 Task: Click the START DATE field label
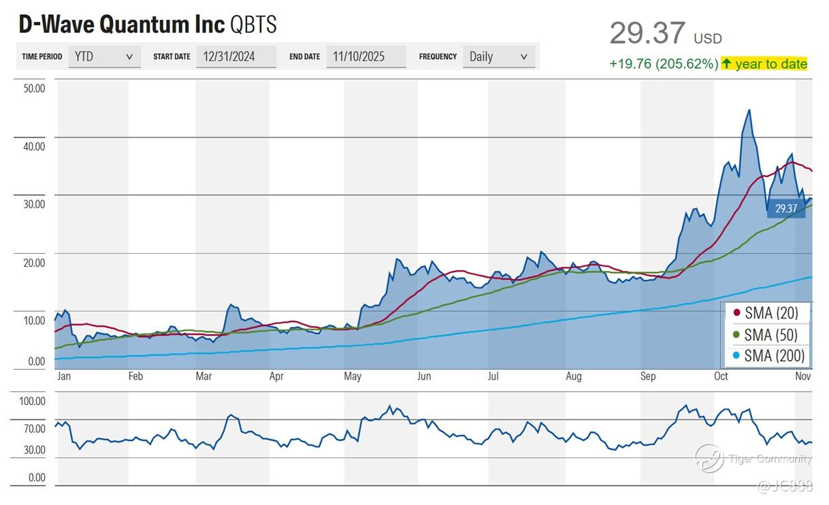(x=172, y=57)
